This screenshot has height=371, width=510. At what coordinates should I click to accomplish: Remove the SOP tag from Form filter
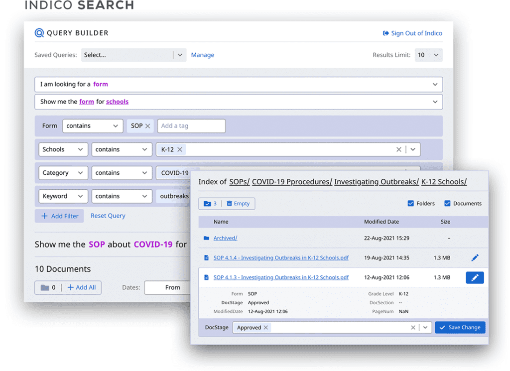[148, 126]
